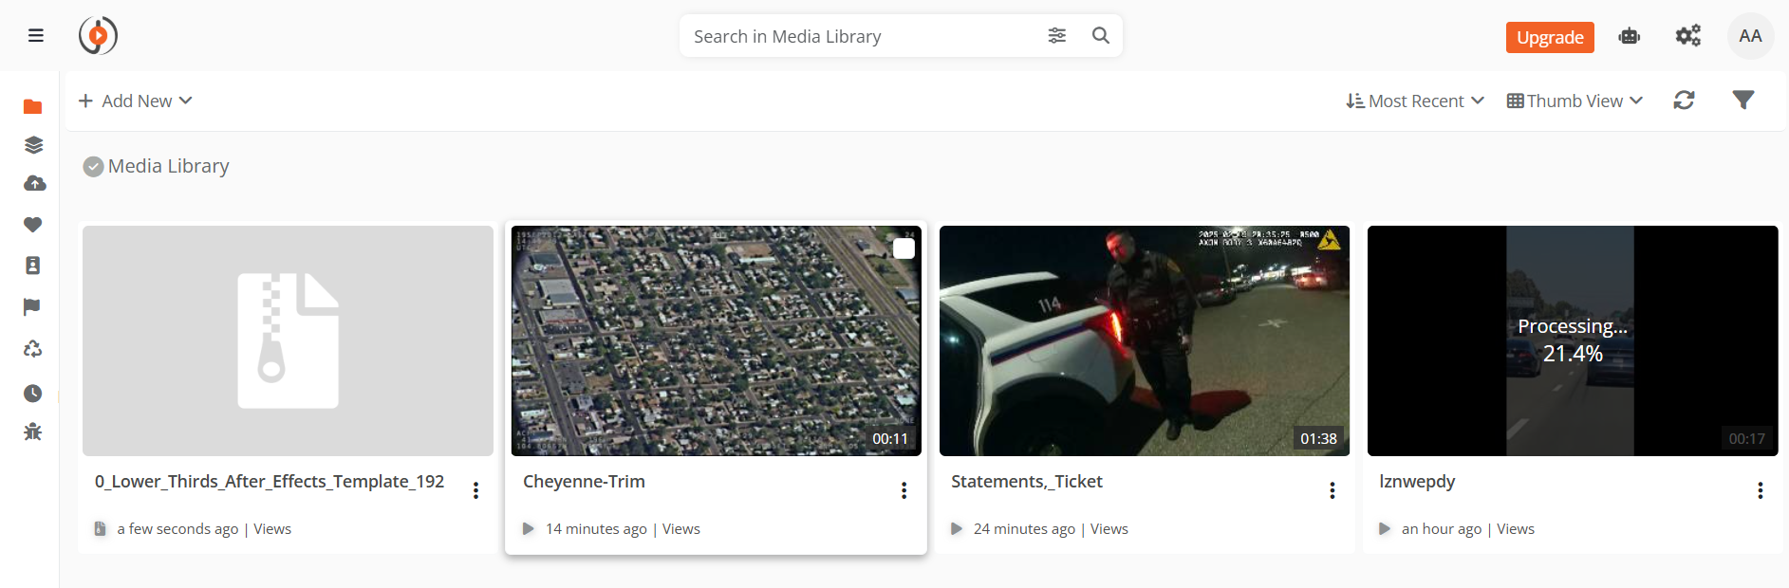
Task: Click the '24 minutes ago' timestamp
Action: click(x=1024, y=529)
